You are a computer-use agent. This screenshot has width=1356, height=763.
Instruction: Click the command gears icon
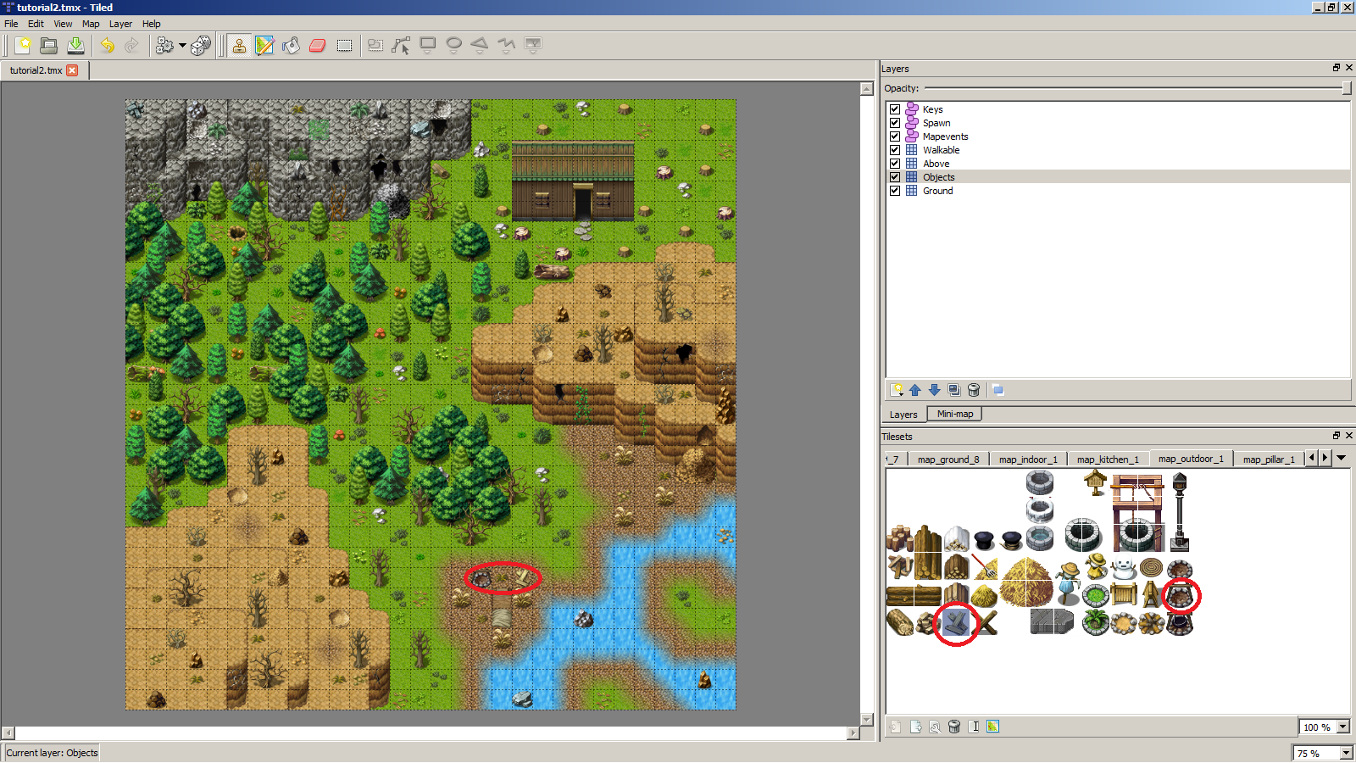164,45
